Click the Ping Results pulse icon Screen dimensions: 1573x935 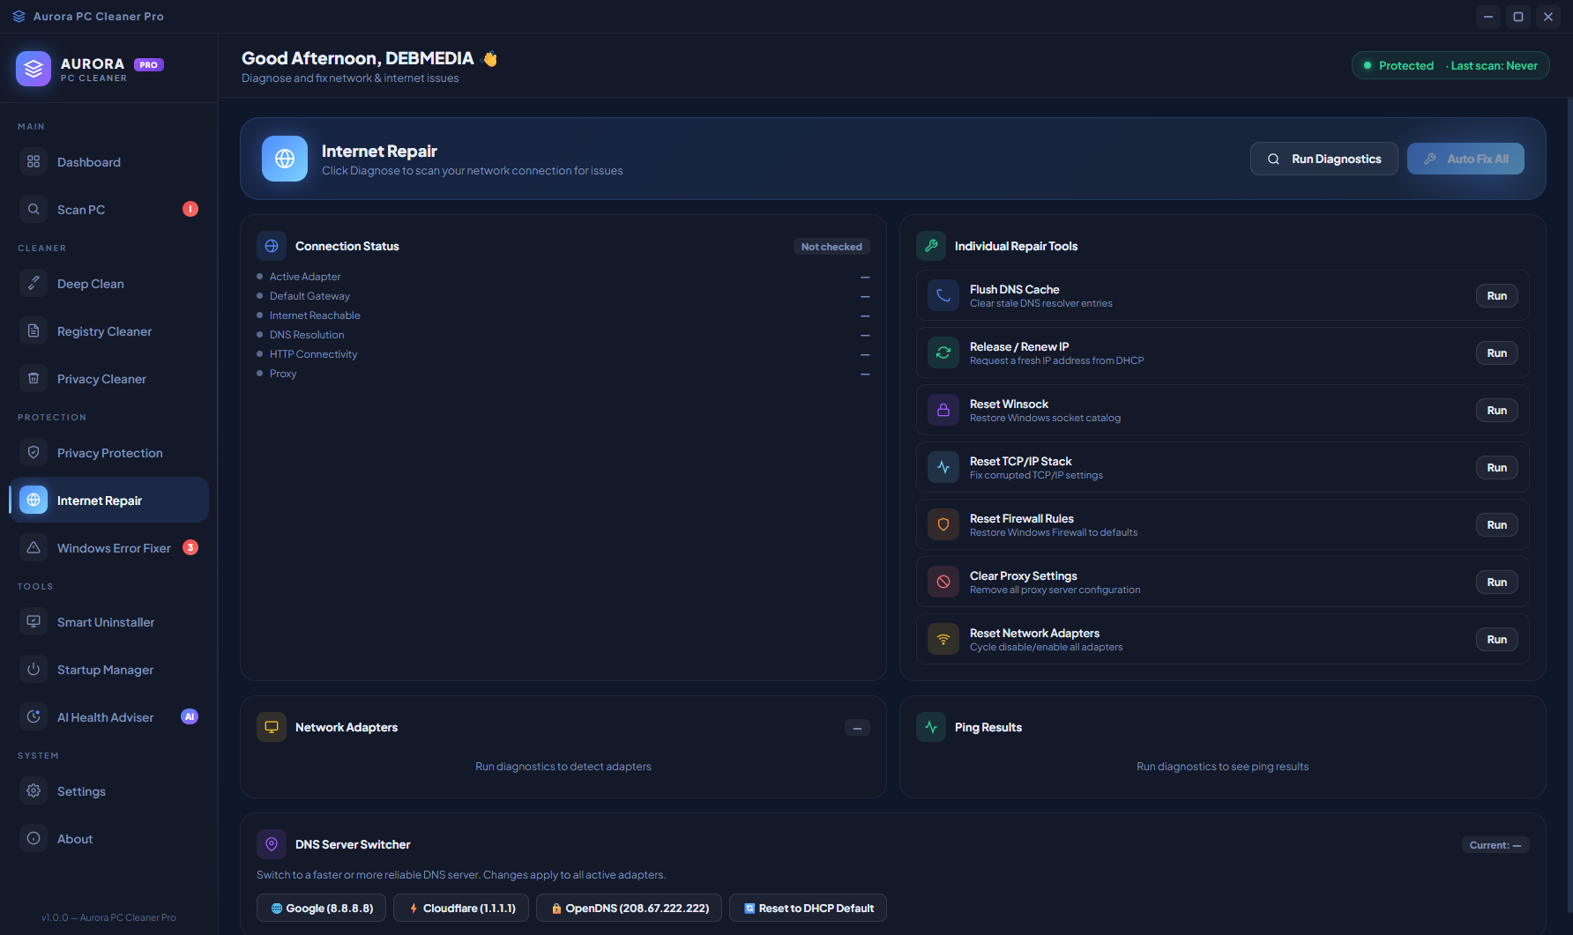931,728
